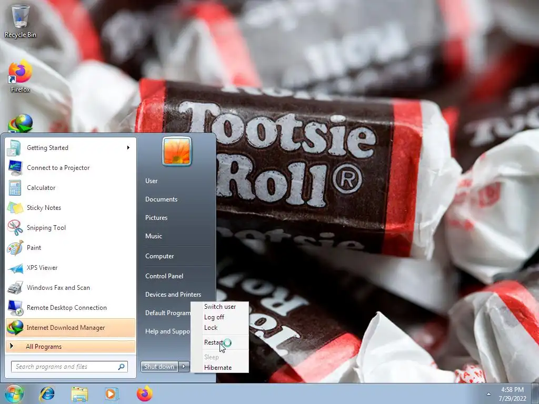
Task: Open the Recycle Bin desktop icon
Action: click(20, 21)
